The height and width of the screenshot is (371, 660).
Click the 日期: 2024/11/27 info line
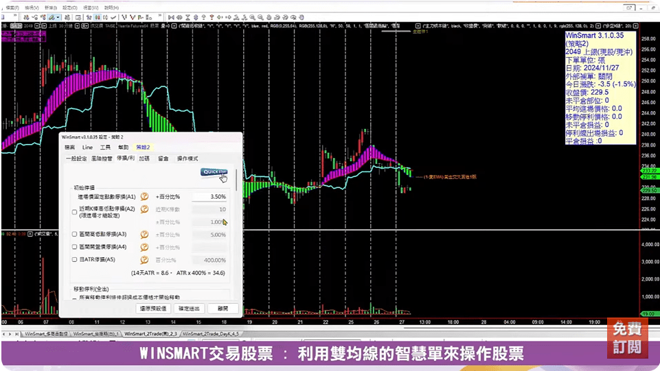[x=592, y=68]
